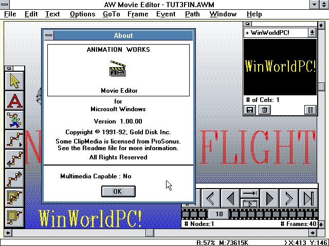Click the vertical scrollbar up arrow
The image size is (329, 246).
tap(321, 26)
